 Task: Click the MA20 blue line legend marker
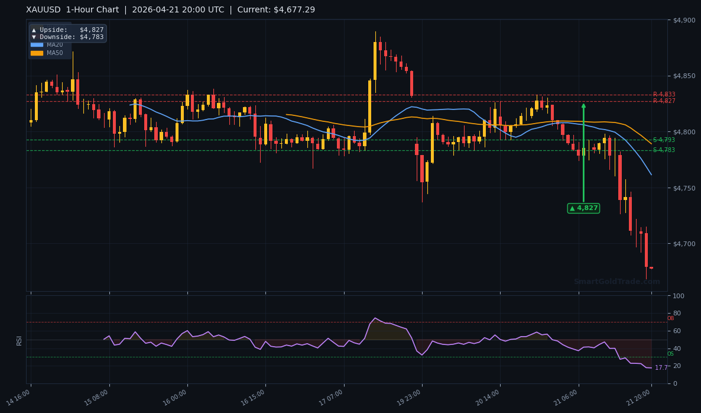(37, 44)
